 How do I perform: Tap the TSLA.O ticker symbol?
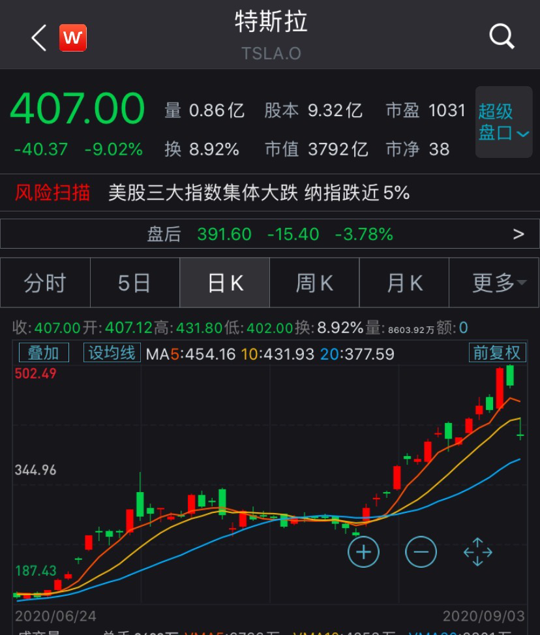pos(271,54)
